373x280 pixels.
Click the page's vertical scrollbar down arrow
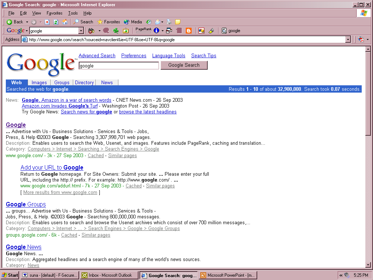(368, 265)
